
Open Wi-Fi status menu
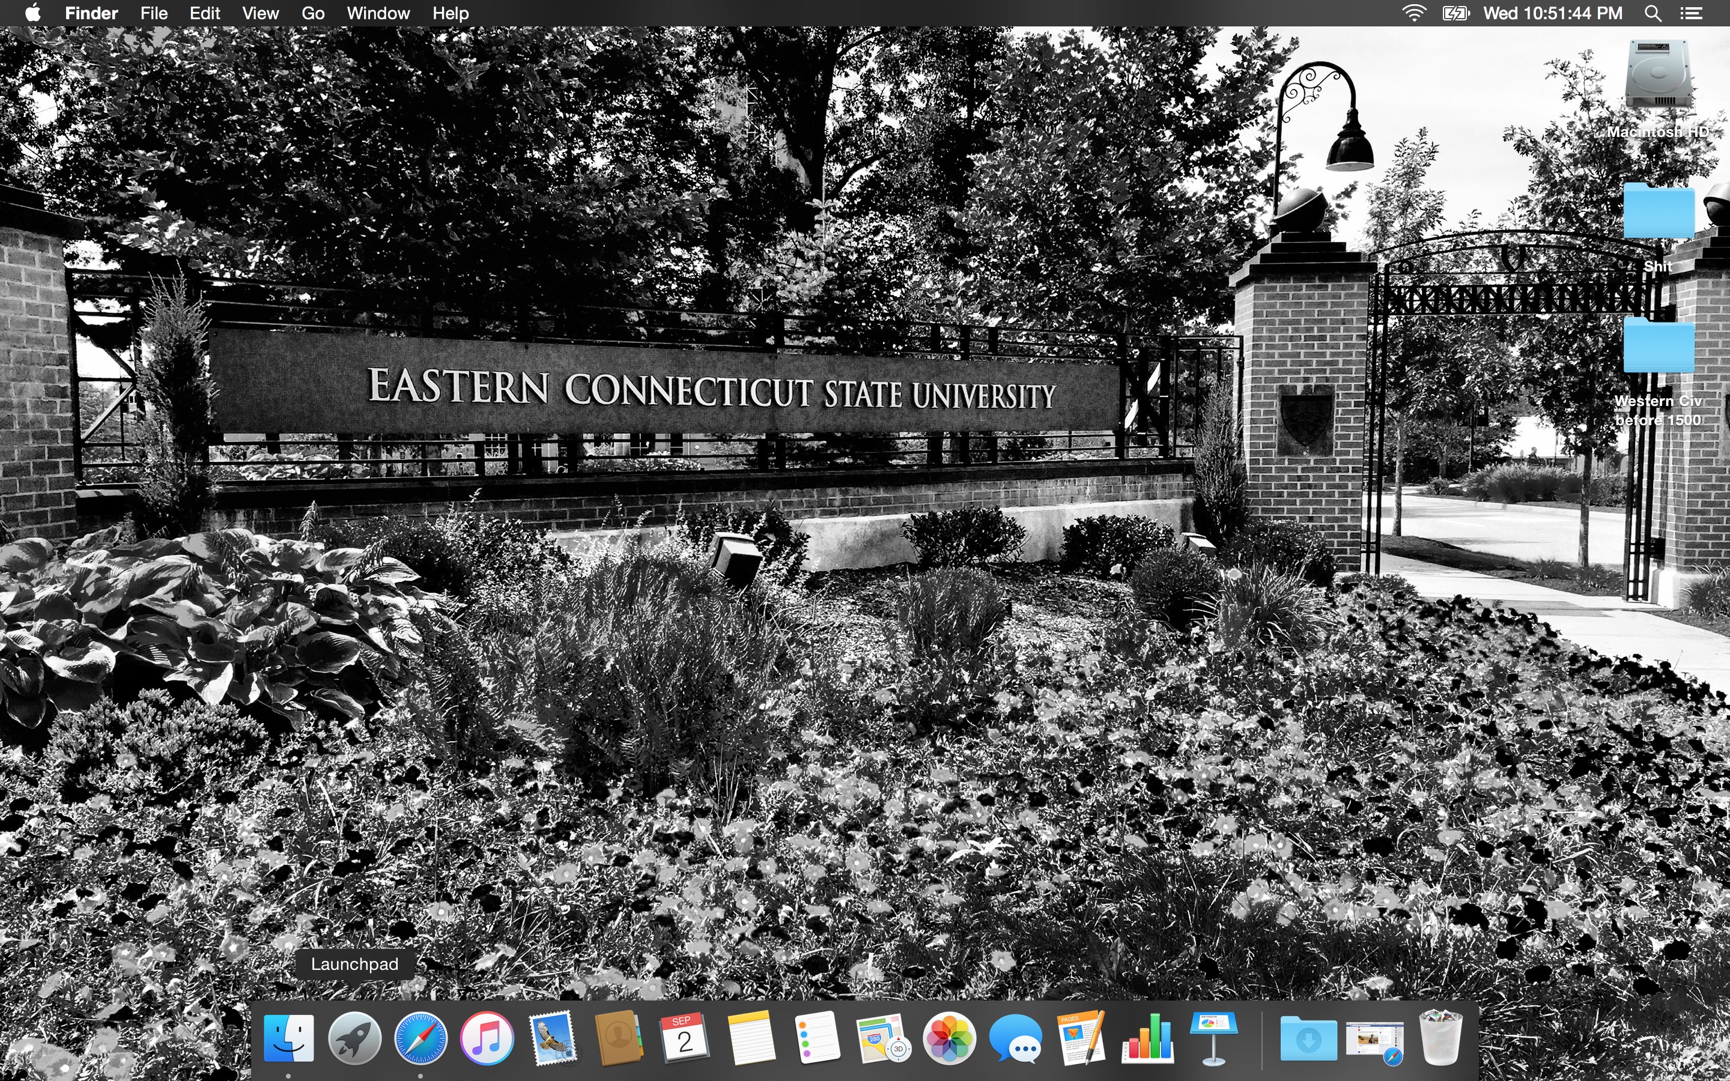coord(1414,13)
